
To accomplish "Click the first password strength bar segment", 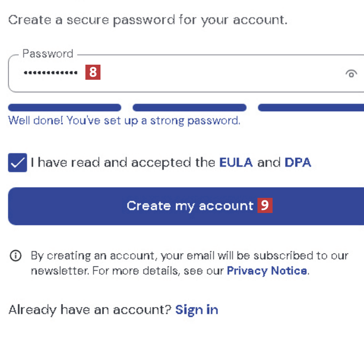I will coord(65,108).
